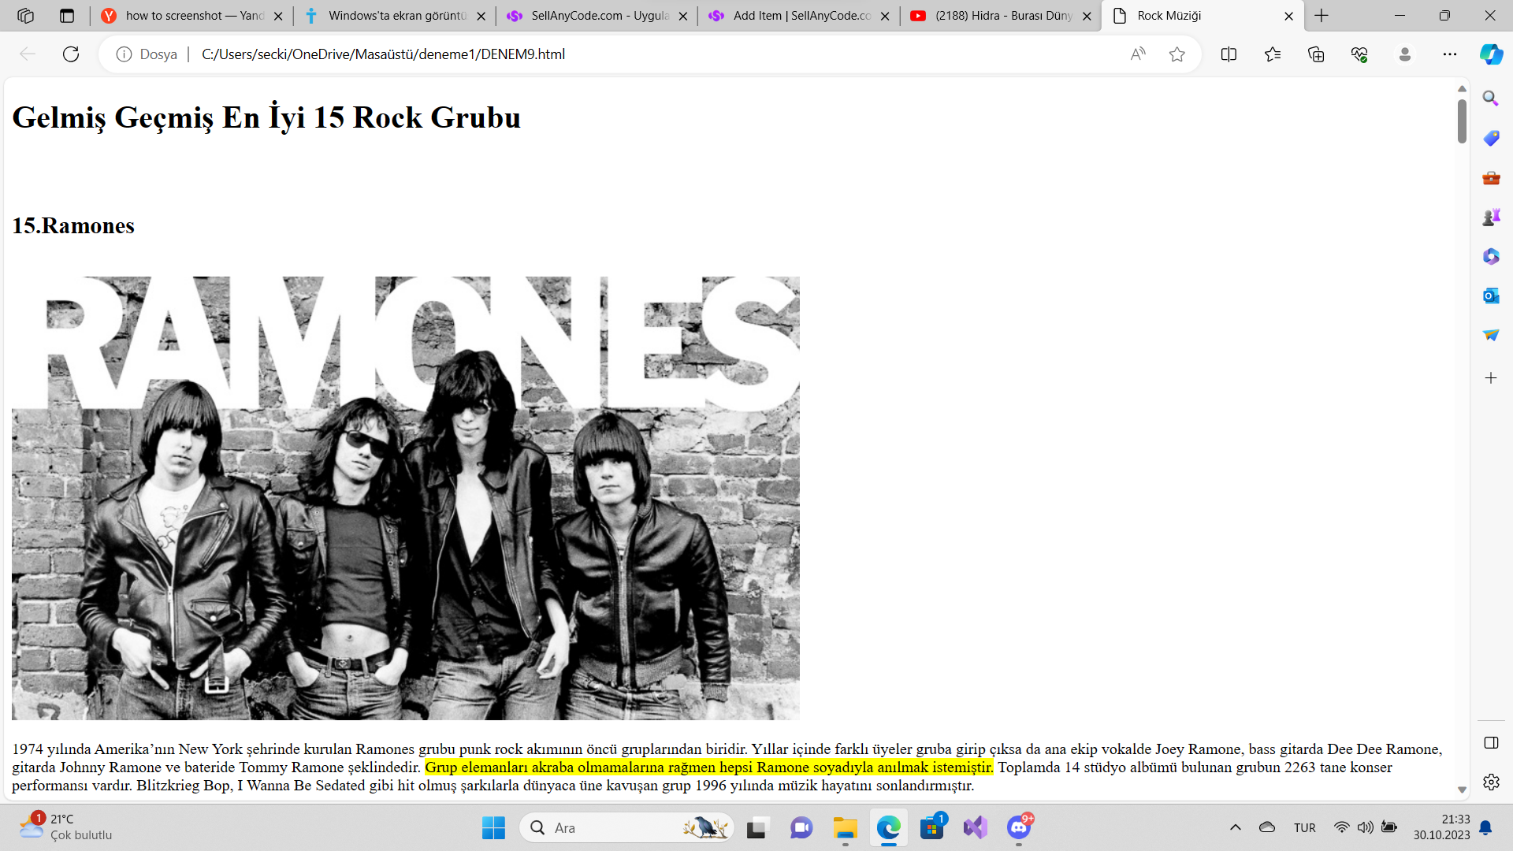Click the browser refresh icon
Screen dimensions: 1513x851
71,54
